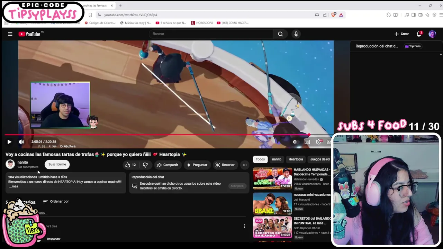The height and width of the screenshot is (249, 443).
Task: Click the YouTube search magnifier button
Action: pyautogui.click(x=280, y=34)
